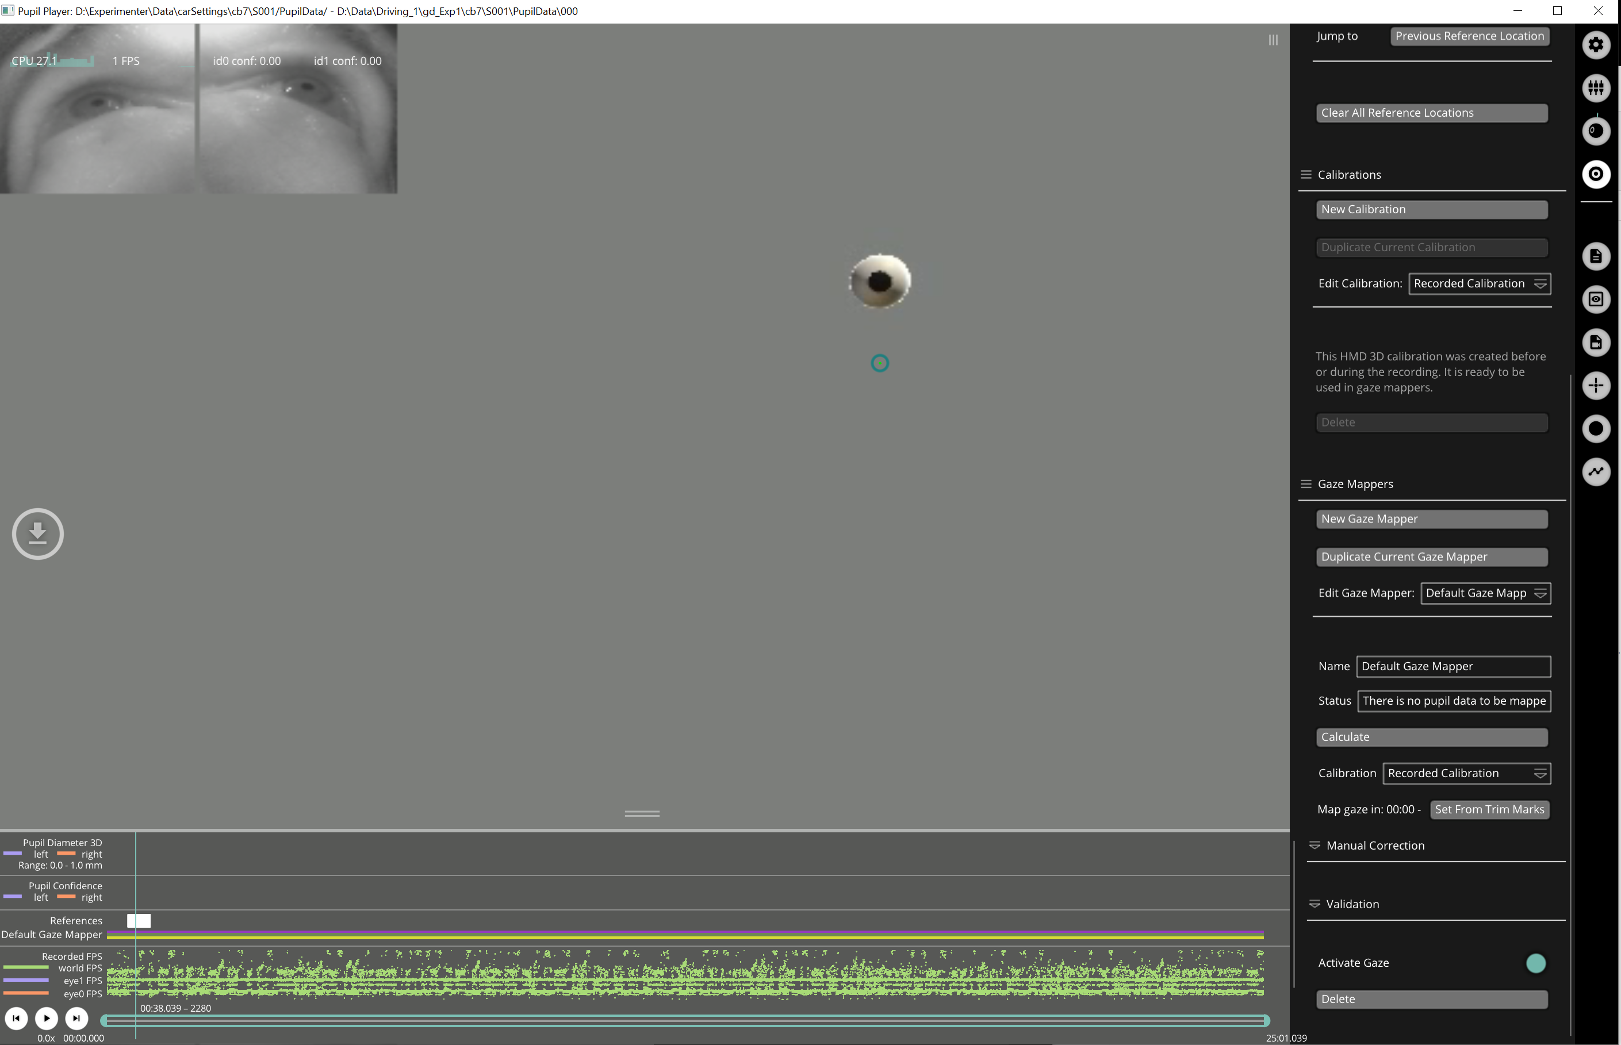The width and height of the screenshot is (1621, 1045).
Task: Expand the Manual Correction section
Action: point(1374,846)
